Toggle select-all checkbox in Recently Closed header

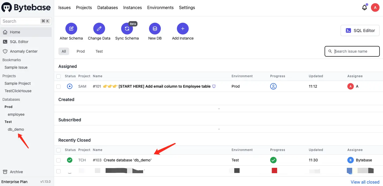(x=58, y=150)
